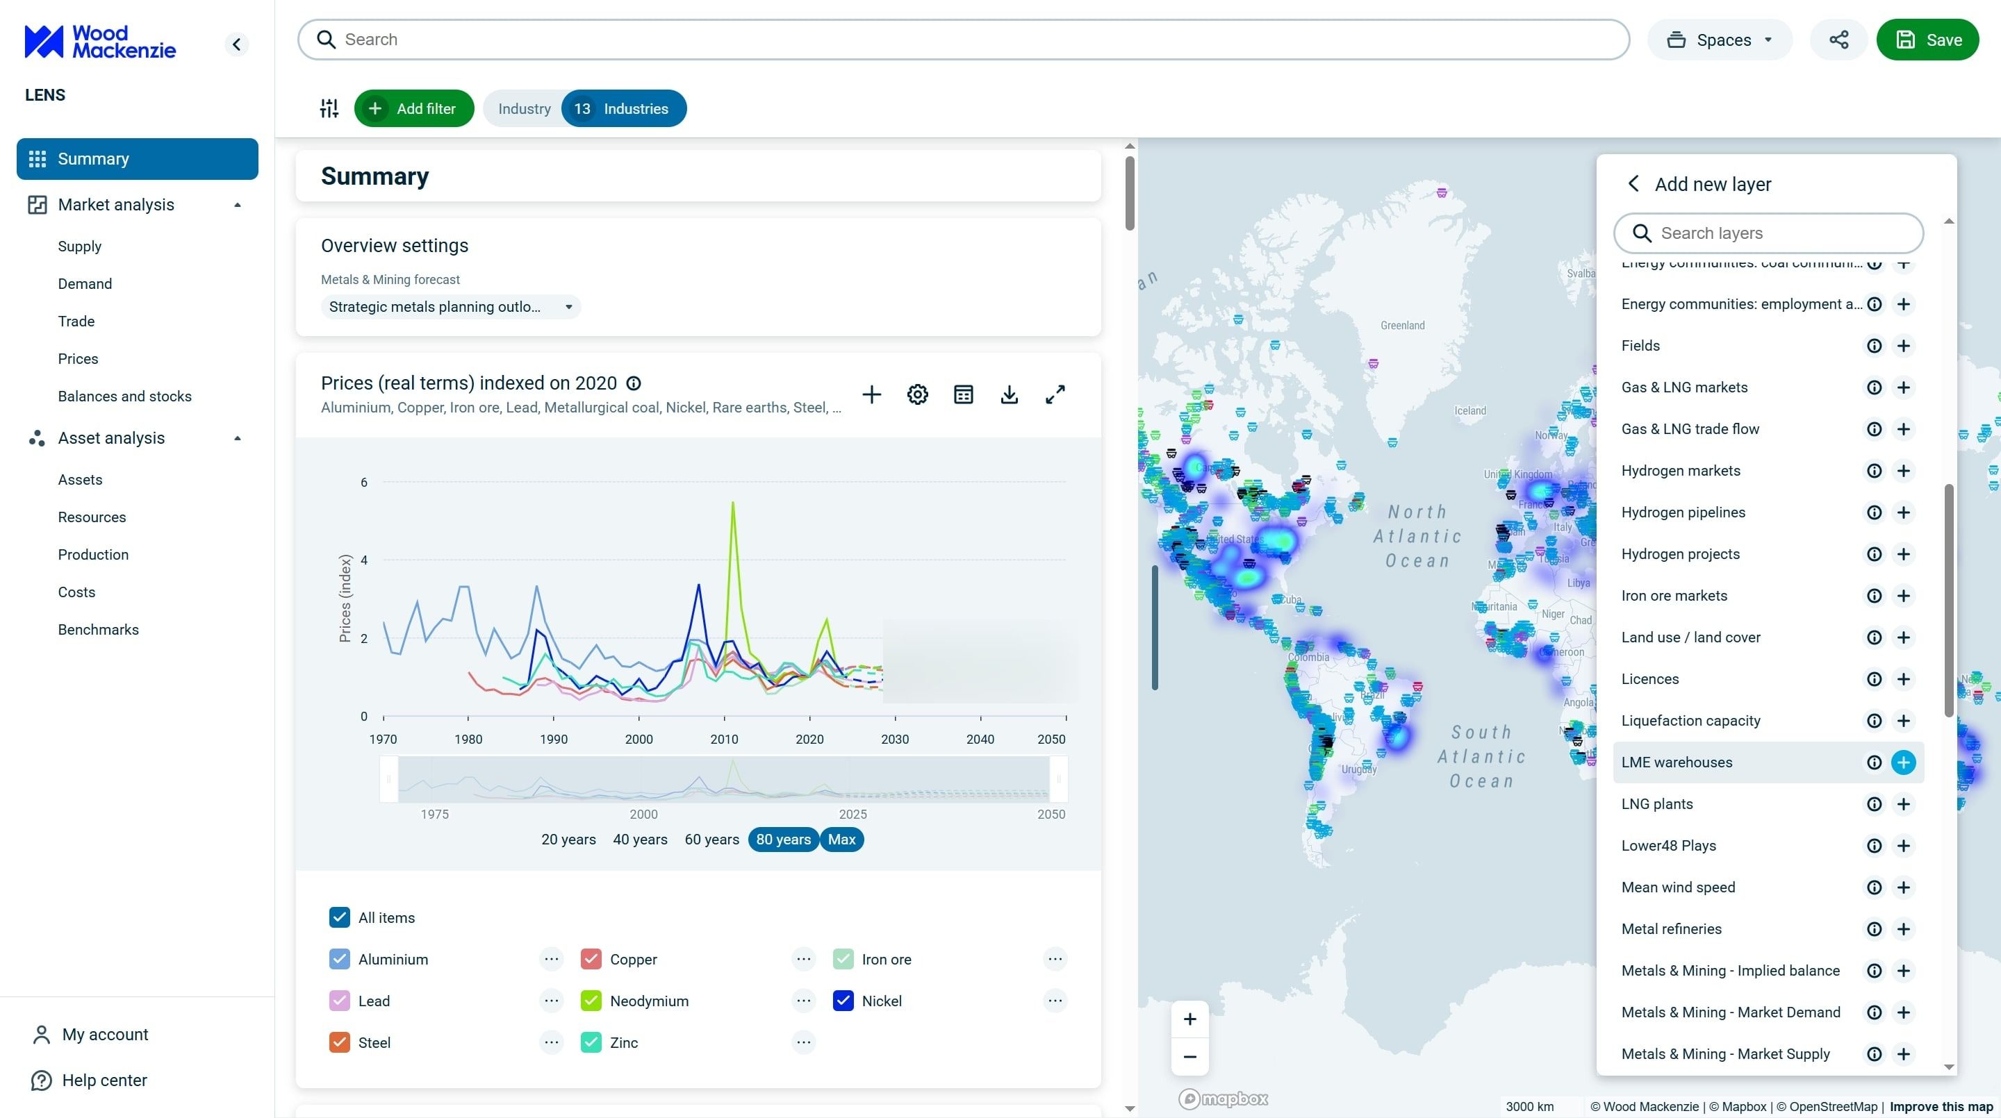This screenshot has height=1118, width=2001.
Task: Click the map panel resize divider handle
Action: 1155,627
